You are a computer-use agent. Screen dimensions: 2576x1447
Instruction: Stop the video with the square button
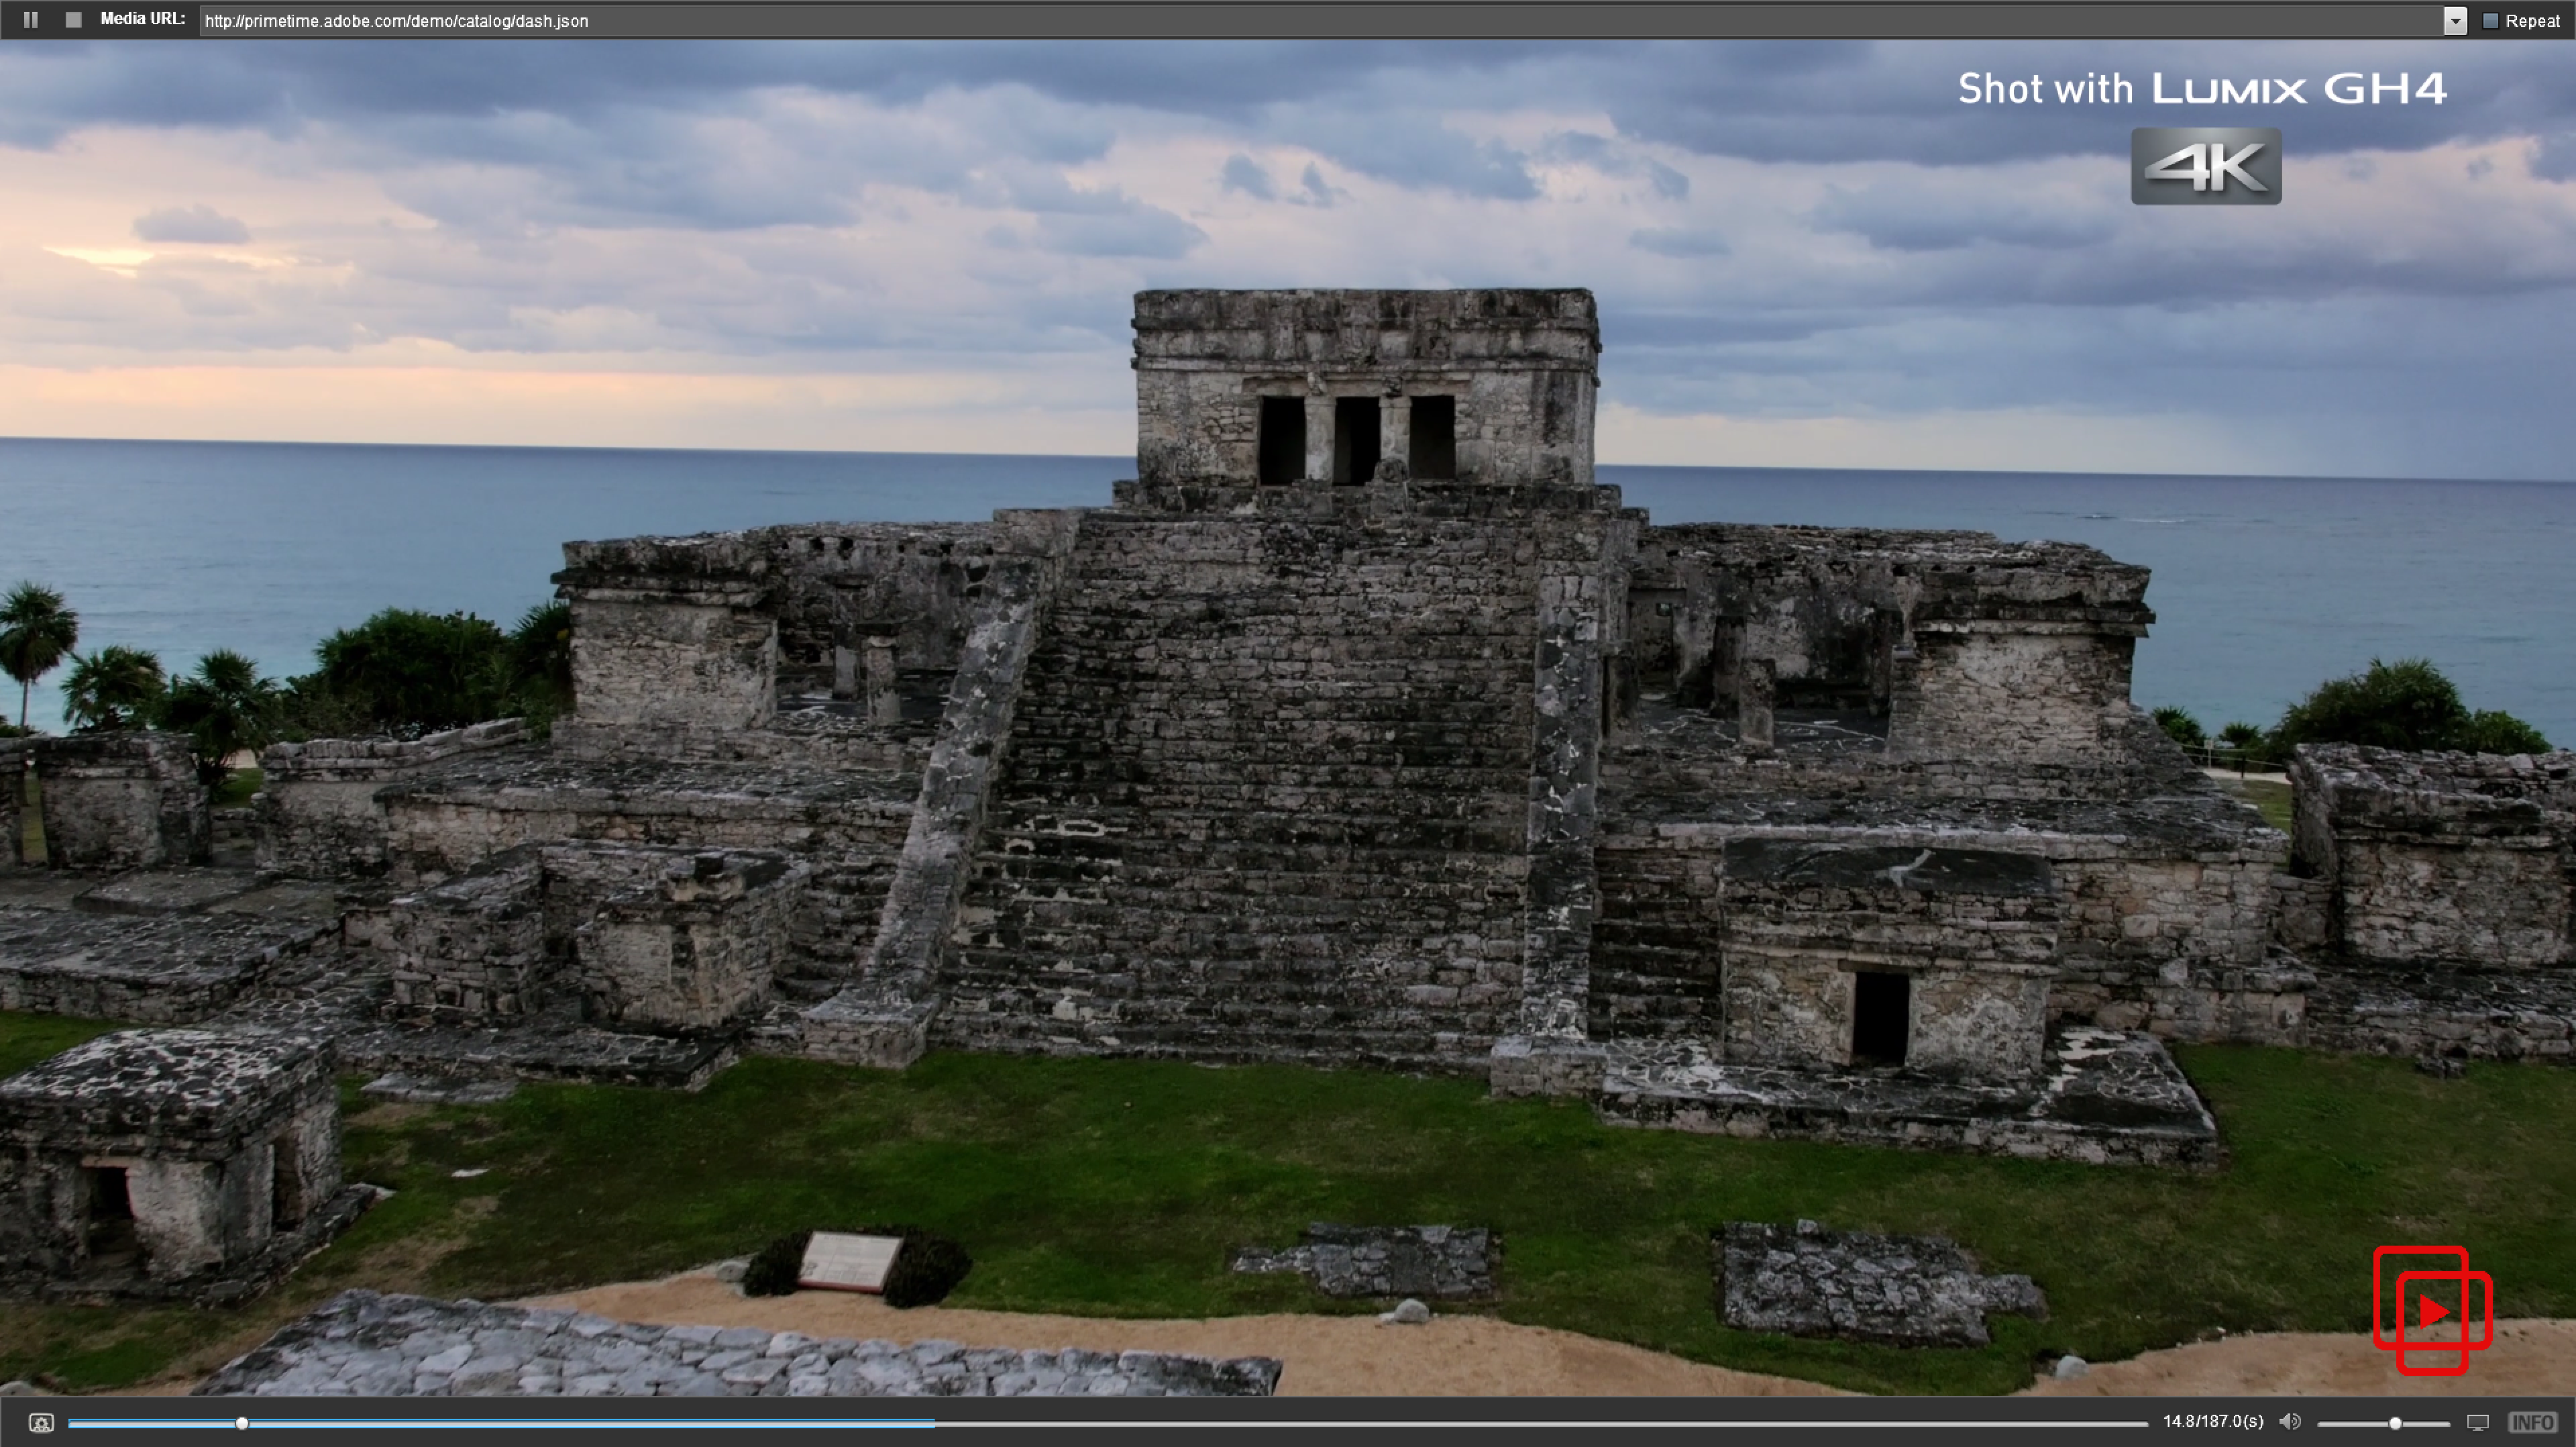73,20
